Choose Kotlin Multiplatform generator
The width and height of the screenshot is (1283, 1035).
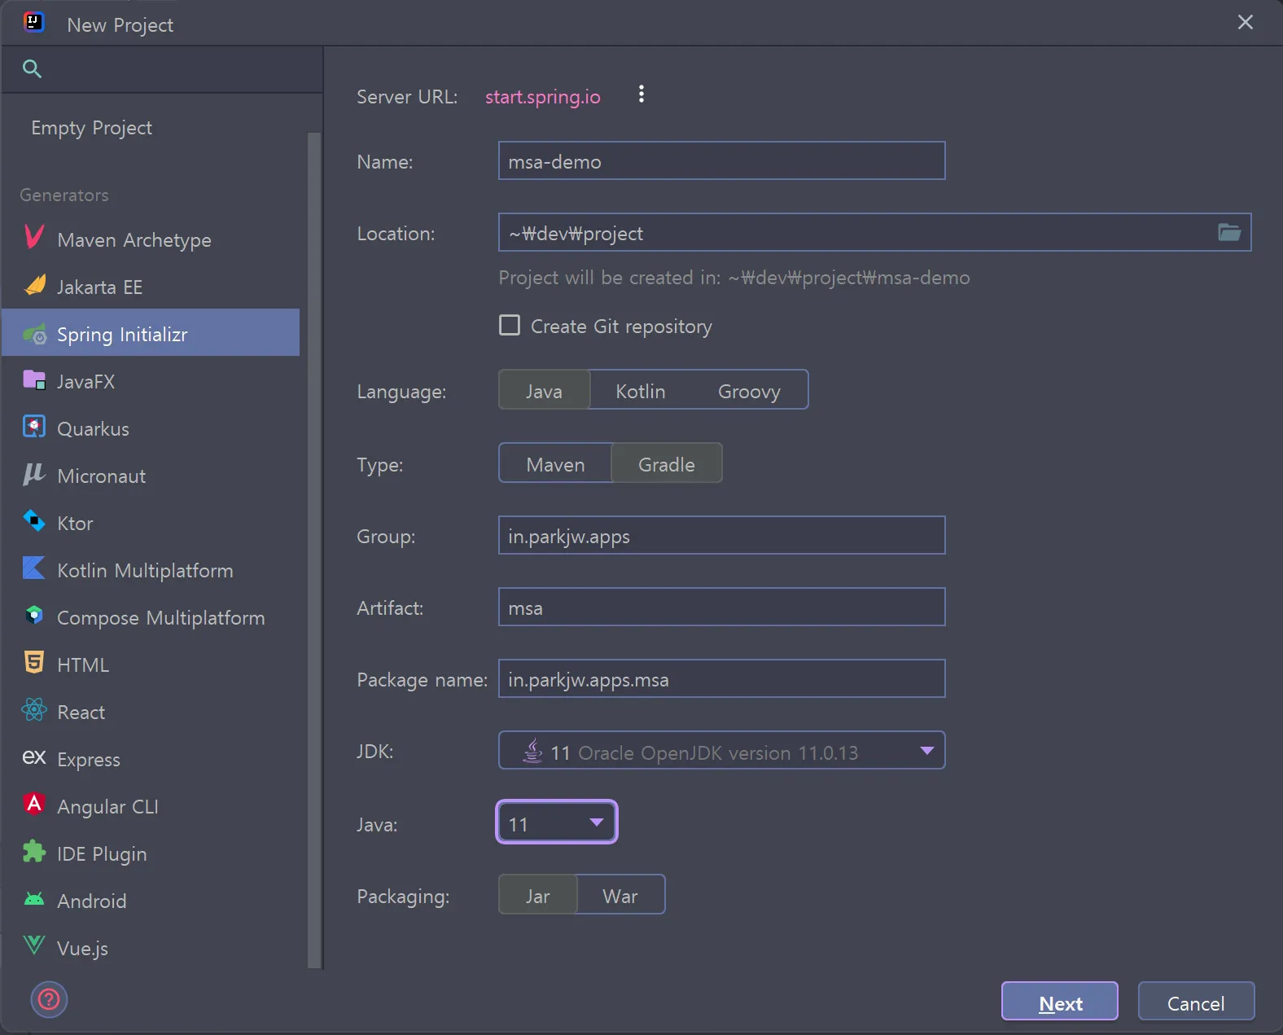pos(145,571)
